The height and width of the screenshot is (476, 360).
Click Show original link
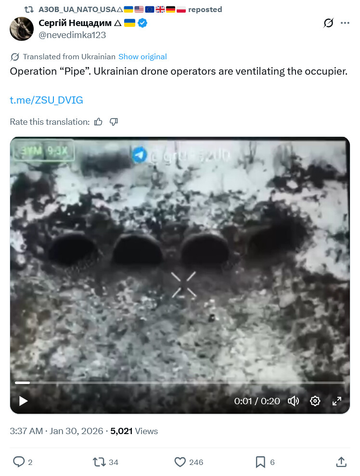(142, 57)
